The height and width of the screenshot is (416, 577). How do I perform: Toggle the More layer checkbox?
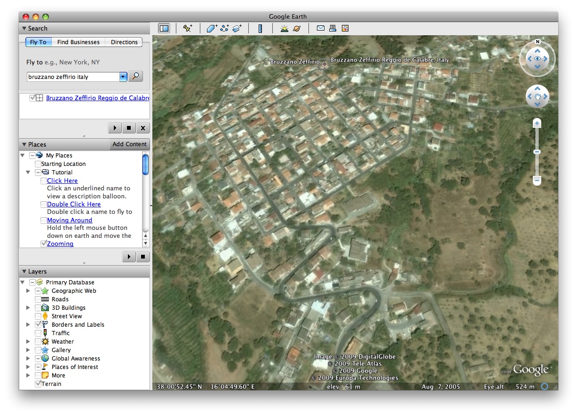coord(38,376)
